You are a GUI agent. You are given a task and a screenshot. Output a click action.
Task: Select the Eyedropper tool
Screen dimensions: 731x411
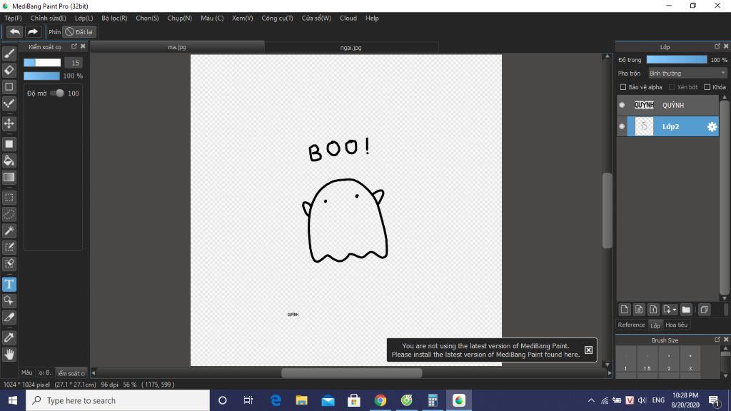click(9, 338)
